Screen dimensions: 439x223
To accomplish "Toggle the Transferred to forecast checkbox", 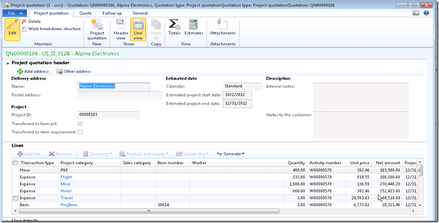I will coord(80,124).
